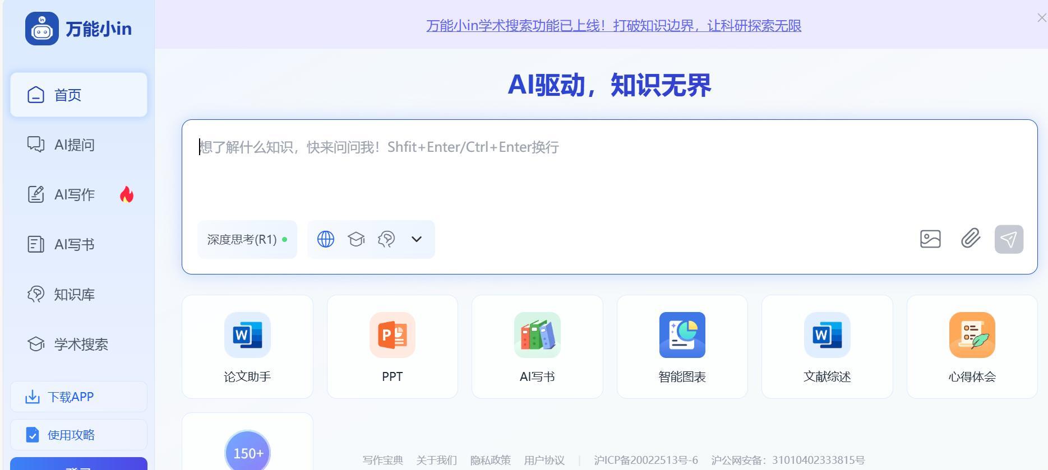This screenshot has height=470, width=1048.
Task: Toggle the knowledge base brain icon
Action: 386,239
